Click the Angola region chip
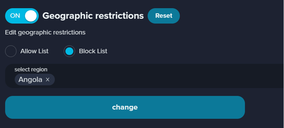This screenshot has height=128, width=284. point(30,80)
